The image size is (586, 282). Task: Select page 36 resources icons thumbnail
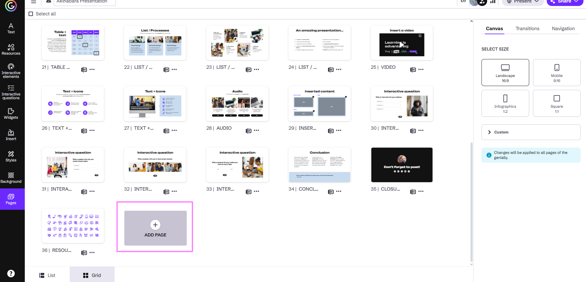tap(73, 226)
